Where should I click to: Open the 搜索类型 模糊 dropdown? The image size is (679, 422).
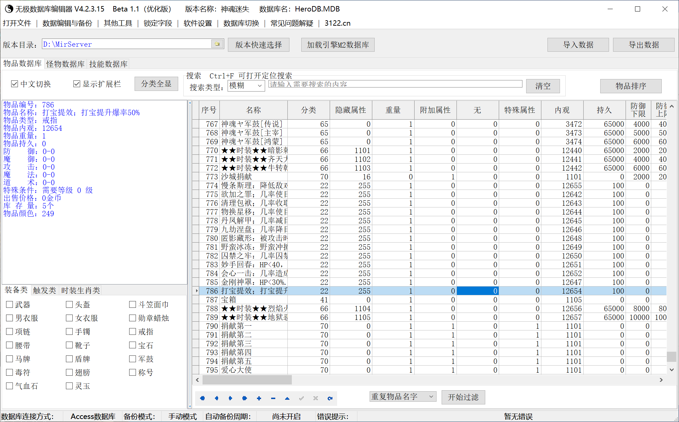(x=246, y=85)
